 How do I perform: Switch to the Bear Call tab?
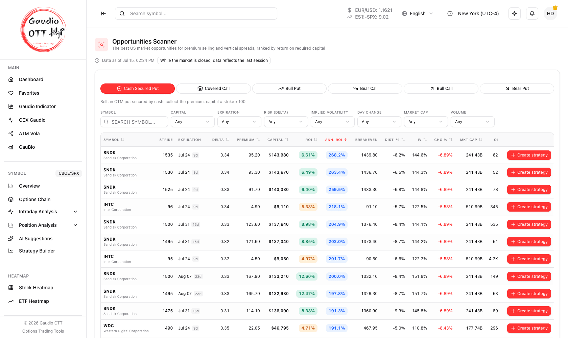pyautogui.click(x=365, y=89)
